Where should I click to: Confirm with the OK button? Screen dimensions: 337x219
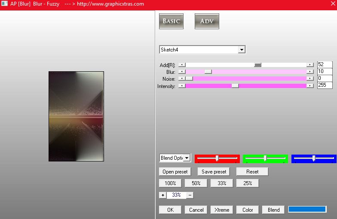tap(170, 210)
